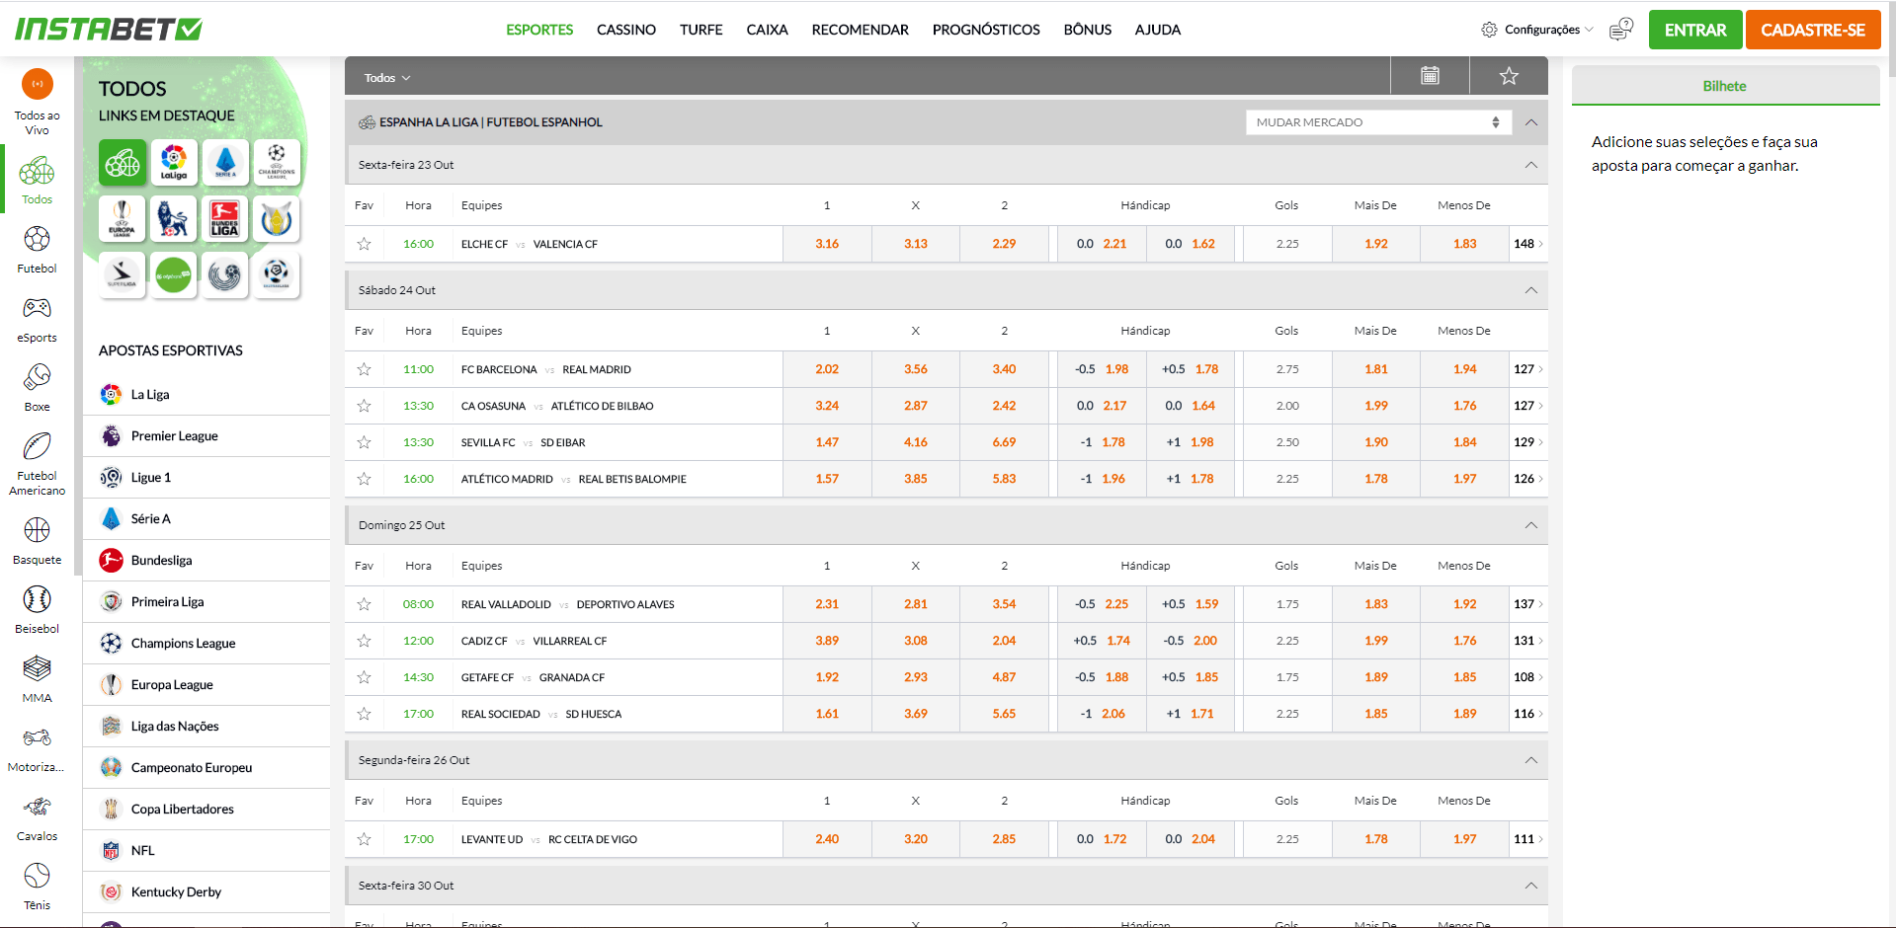Open the PROGNÓSTICOS menu
1896x928 pixels.
[986, 30]
